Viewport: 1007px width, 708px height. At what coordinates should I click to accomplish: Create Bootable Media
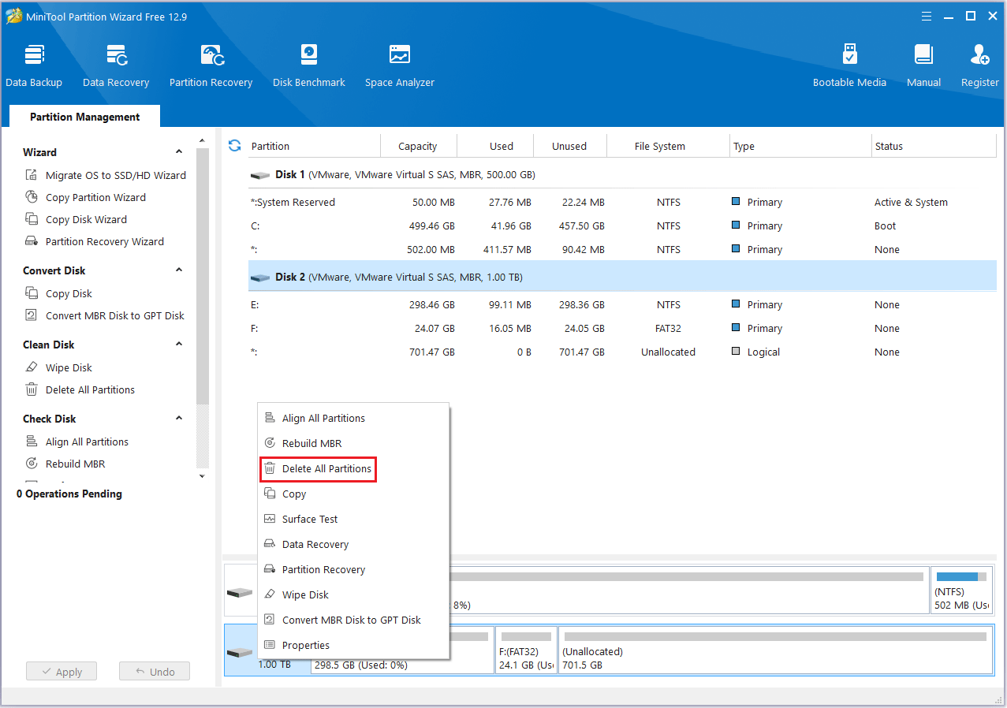coord(849,65)
